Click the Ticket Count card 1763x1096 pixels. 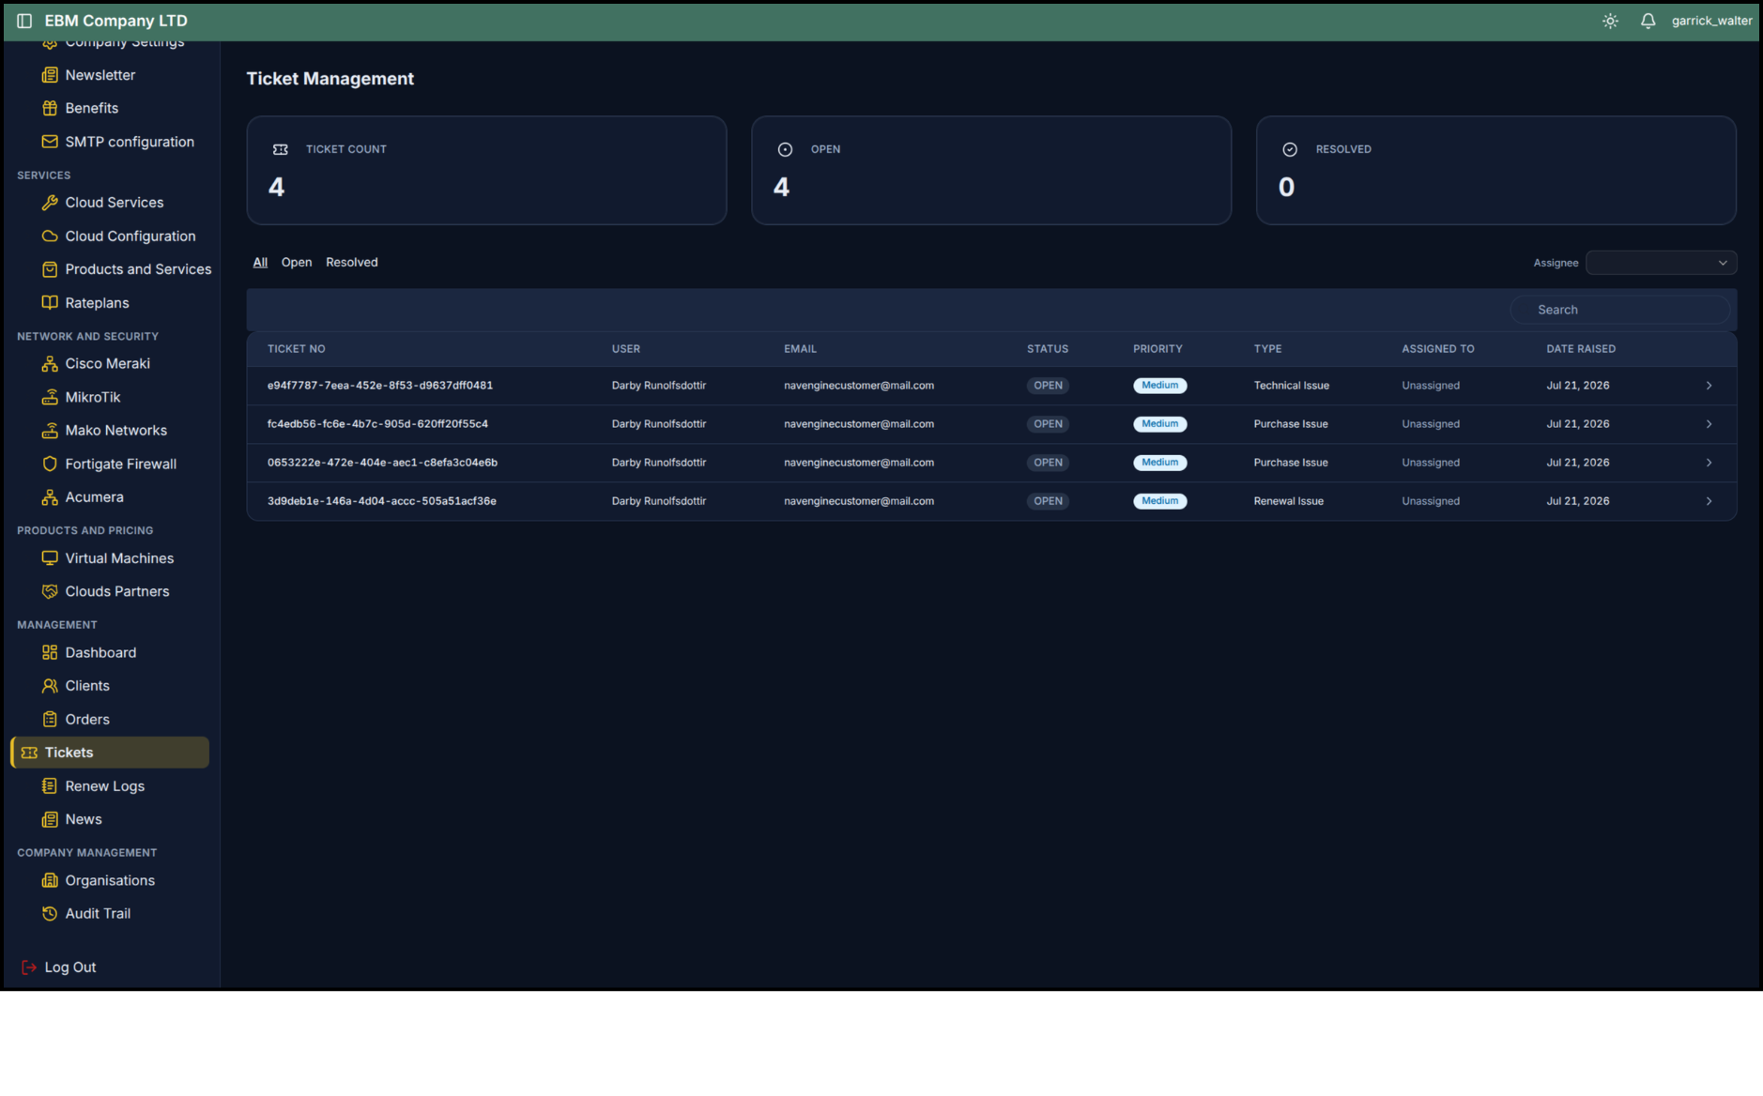click(x=486, y=170)
